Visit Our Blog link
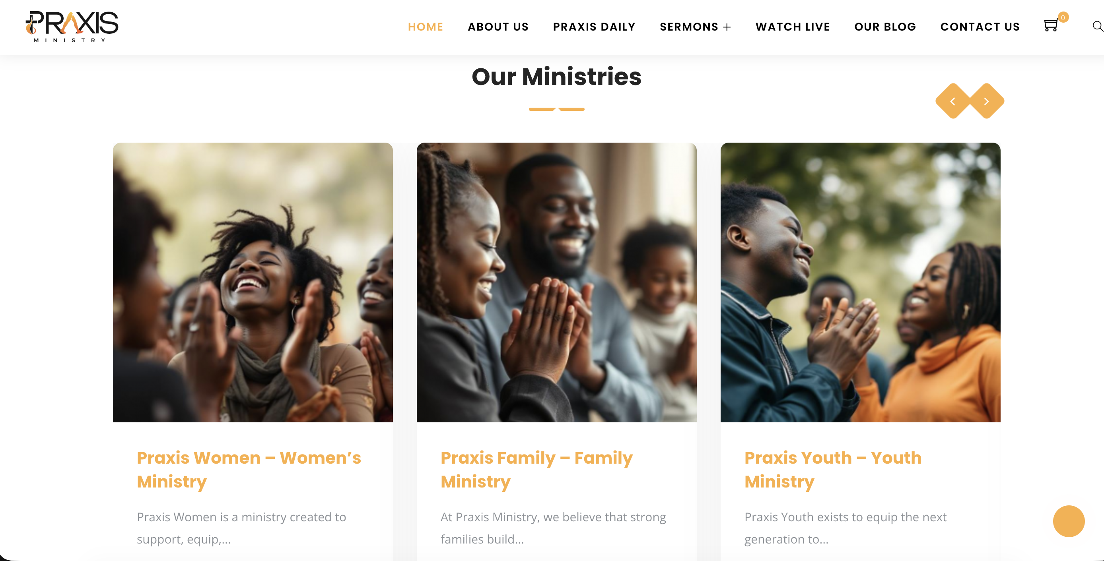The image size is (1104, 561). (x=885, y=27)
